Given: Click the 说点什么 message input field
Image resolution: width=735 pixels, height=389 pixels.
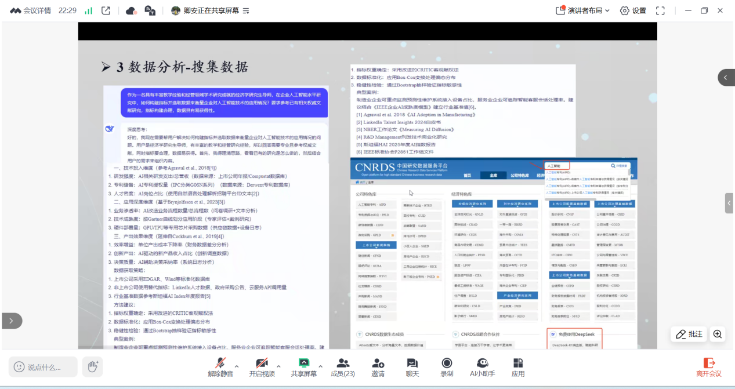Looking at the screenshot, I should (44, 367).
